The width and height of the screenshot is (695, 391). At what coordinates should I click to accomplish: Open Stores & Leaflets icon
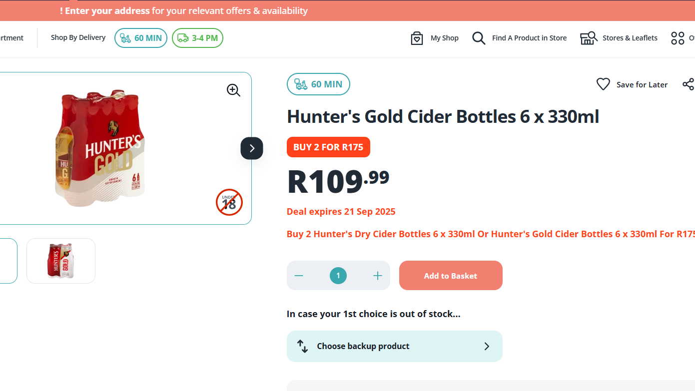[589, 38]
